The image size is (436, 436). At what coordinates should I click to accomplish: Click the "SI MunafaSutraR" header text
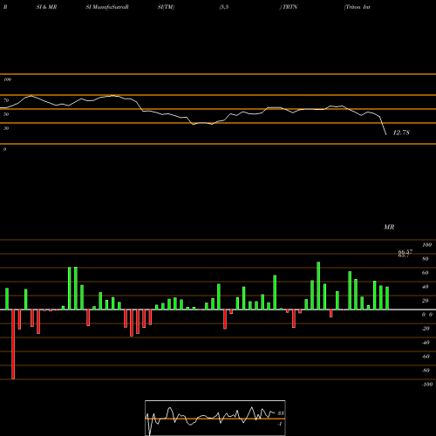pyautogui.click(x=107, y=7)
